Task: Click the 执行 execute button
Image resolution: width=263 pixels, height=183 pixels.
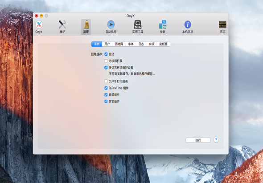Action: [198, 140]
